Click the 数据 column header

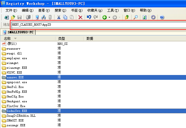point(135,39)
